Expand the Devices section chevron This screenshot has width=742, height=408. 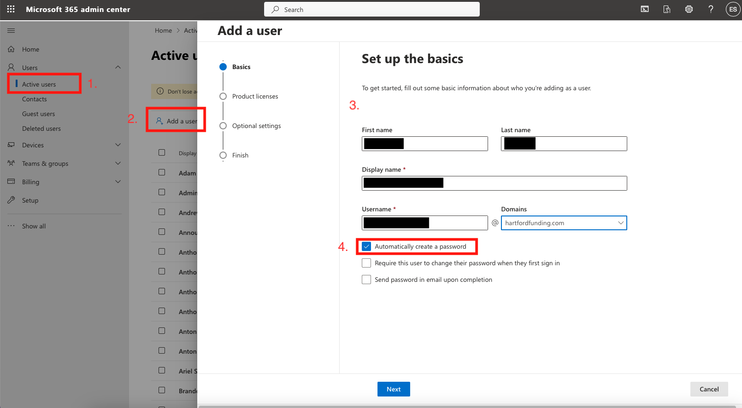[118, 145]
